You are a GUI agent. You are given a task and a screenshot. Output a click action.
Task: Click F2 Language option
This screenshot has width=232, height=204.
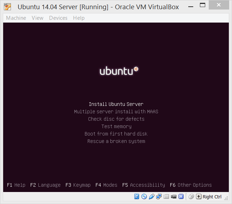tap(45, 185)
